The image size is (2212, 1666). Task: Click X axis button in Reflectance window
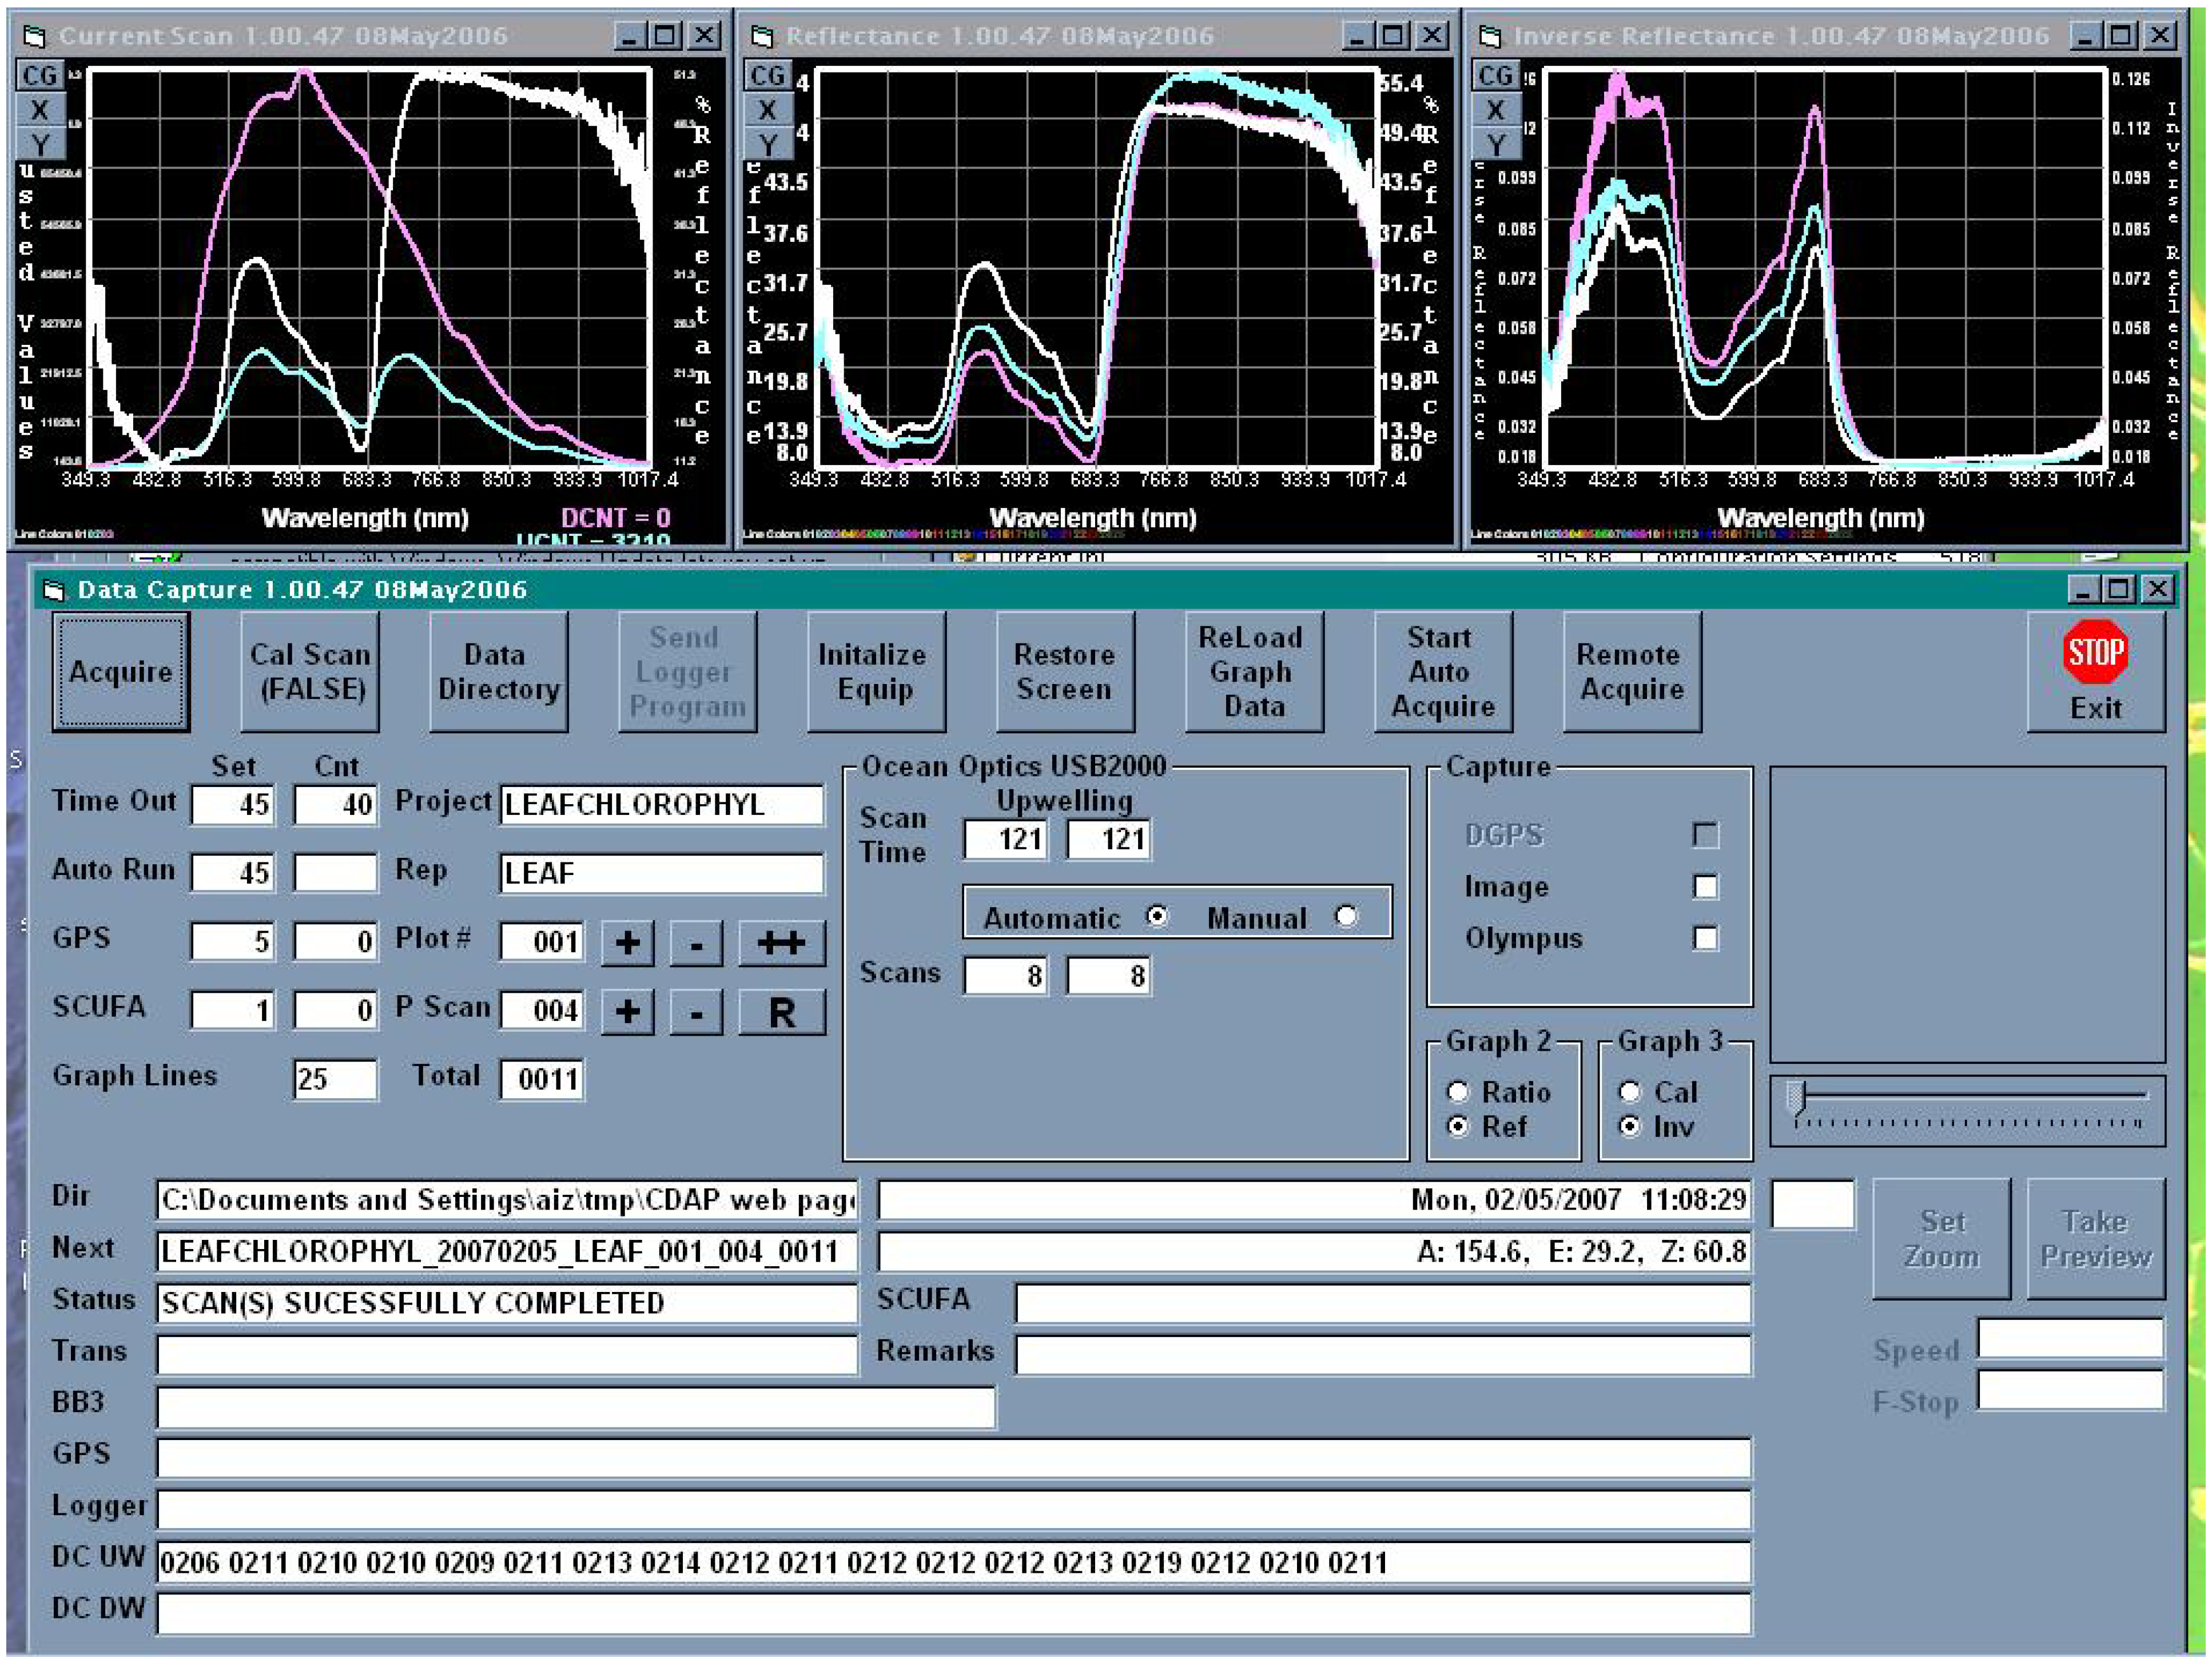[x=767, y=110]
